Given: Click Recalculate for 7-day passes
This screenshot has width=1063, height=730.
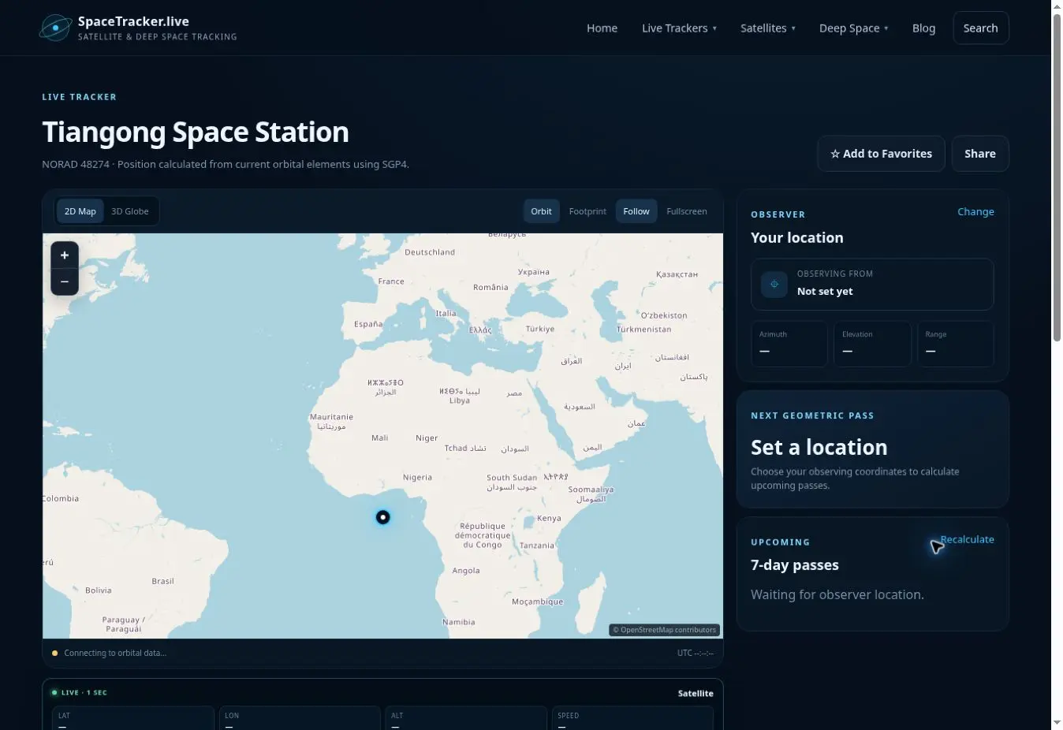Looking at the screenshot, I should pyautogui.click(x=967, y=539).
